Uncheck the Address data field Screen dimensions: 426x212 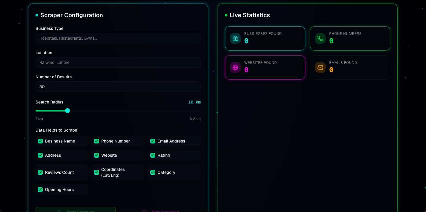(x=40, y=155)
